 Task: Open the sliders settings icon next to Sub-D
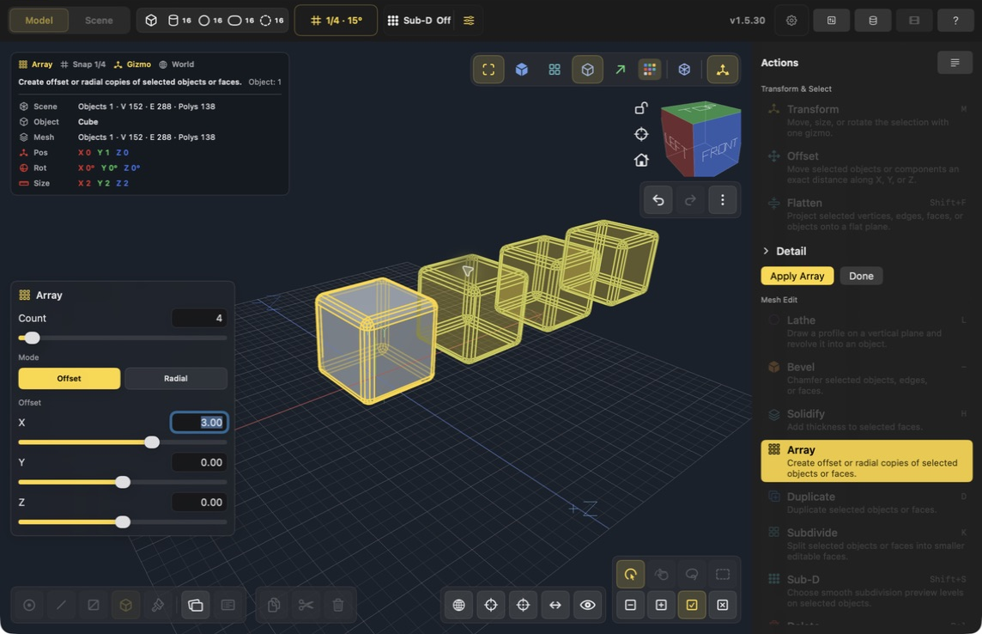(469, 20)
